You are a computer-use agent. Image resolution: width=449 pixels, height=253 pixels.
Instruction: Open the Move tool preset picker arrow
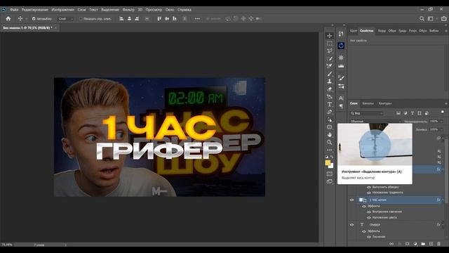(x=27, y=19)
